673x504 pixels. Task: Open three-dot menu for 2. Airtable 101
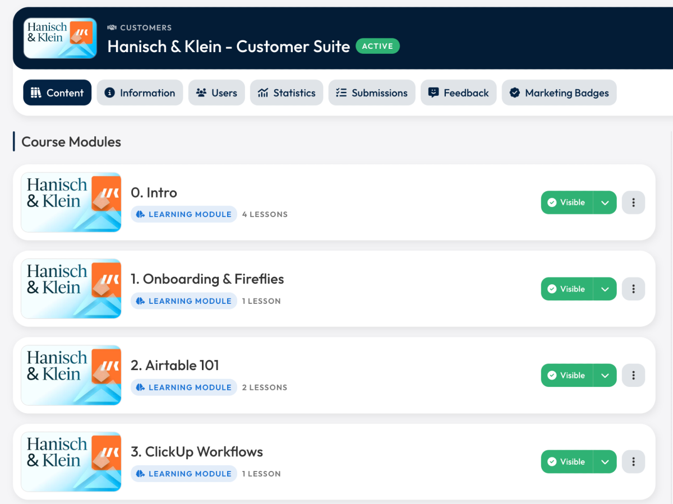tap(634, 375)
